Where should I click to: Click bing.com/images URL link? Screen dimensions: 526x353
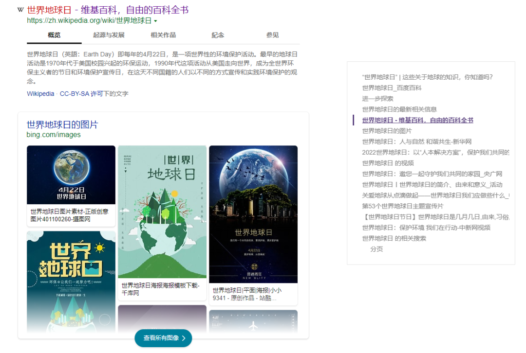coord(54,135)
